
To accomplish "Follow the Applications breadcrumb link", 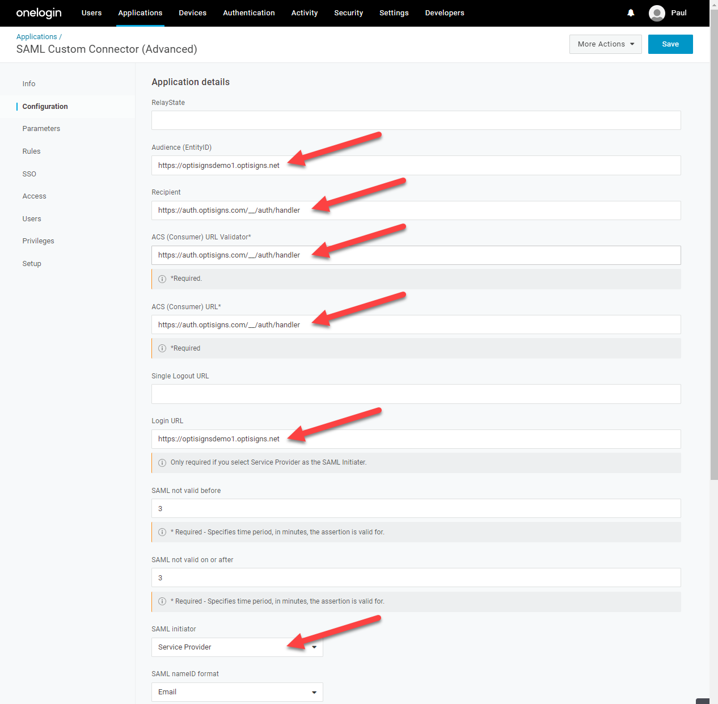I will (x=36, y=37).
